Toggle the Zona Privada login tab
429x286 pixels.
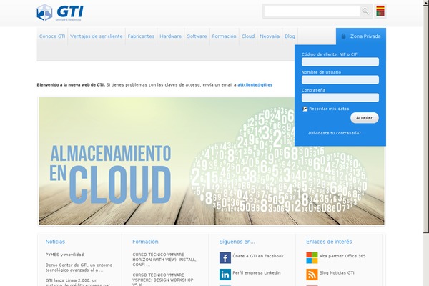tap(361, 36)
